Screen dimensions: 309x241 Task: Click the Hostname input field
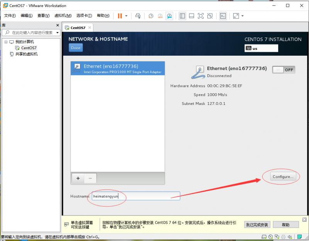[136, 196]
